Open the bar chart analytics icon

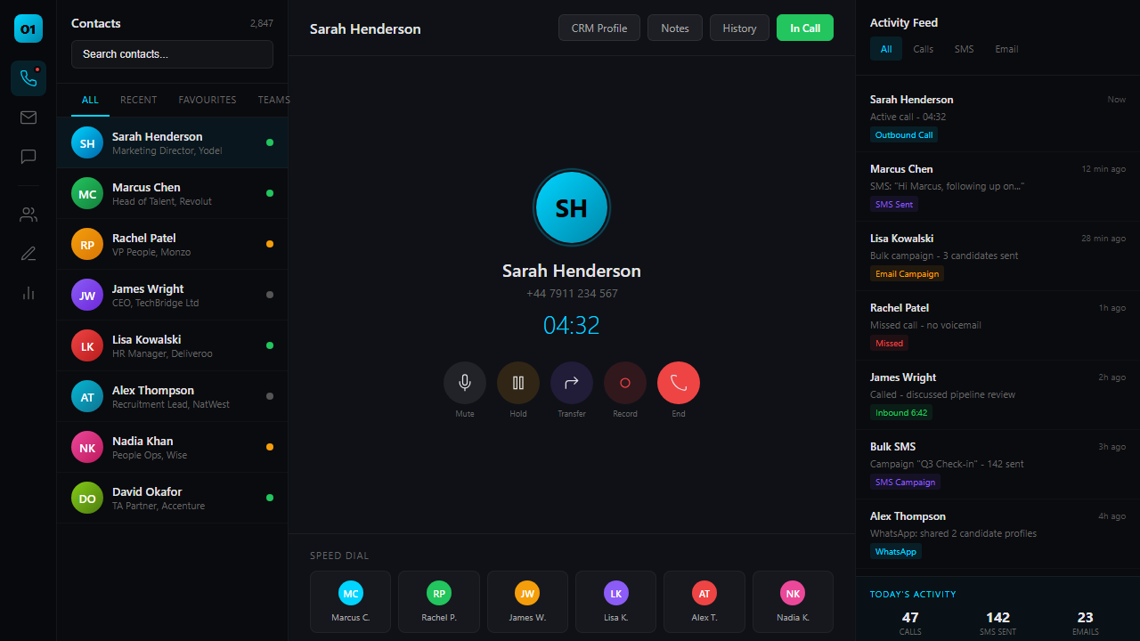(28, 293)
